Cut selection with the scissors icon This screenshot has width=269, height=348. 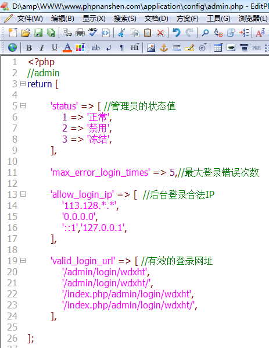121,33
